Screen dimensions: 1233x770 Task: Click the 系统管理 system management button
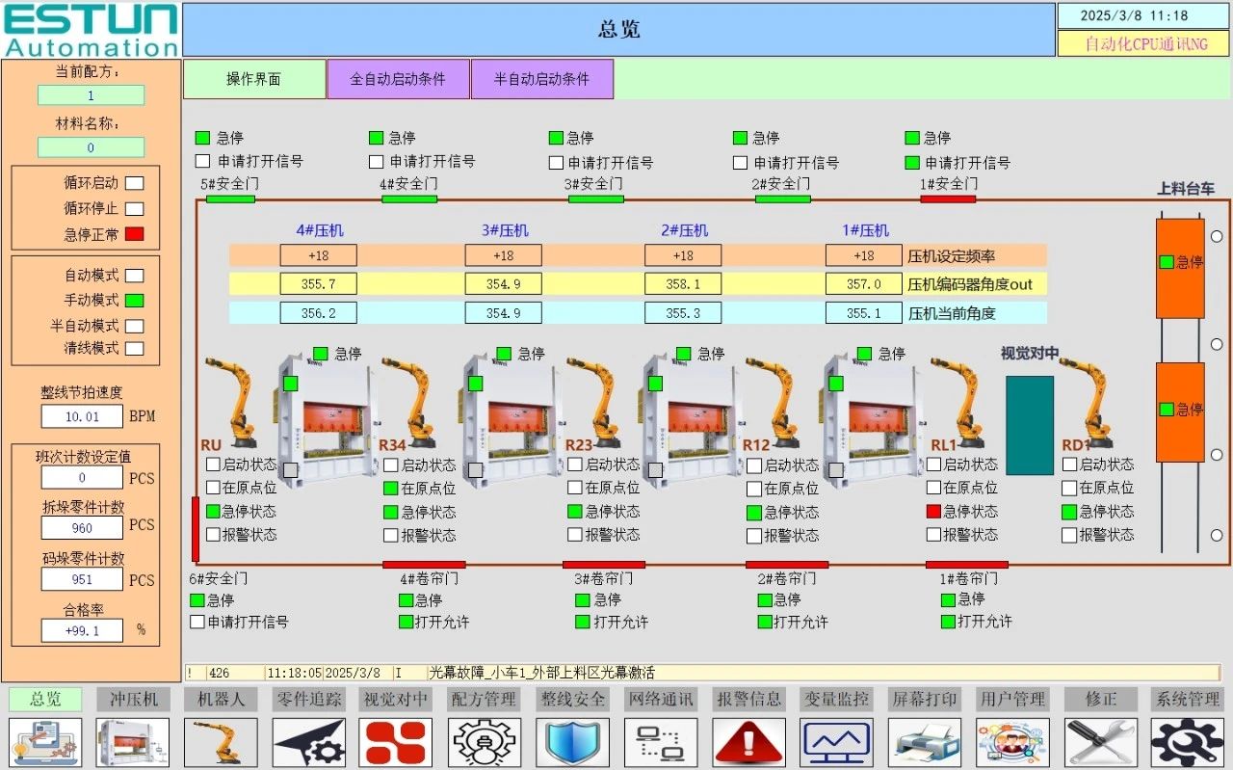tap(1188, 699)
